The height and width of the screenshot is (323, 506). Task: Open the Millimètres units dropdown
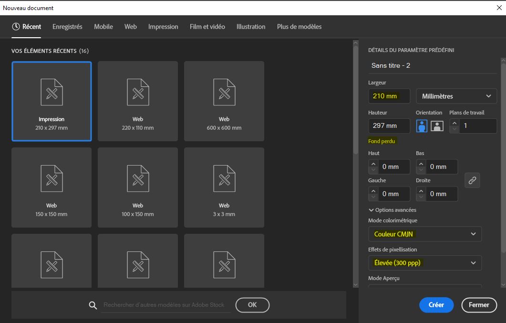(x=456, y=96)
